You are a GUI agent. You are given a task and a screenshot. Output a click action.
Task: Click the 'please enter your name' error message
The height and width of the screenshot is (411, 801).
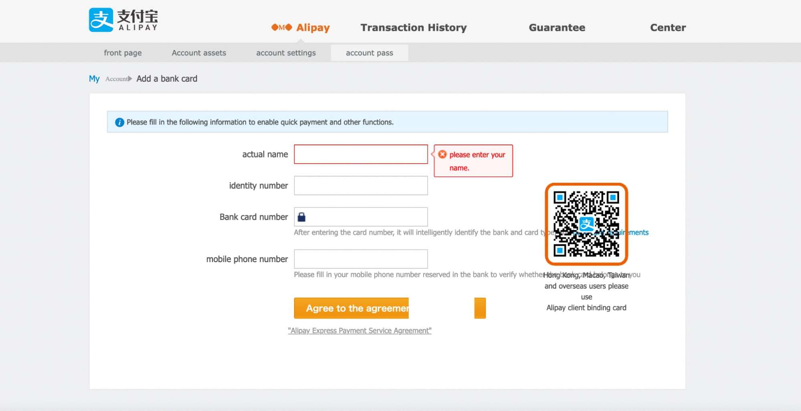(x=473, y=161)
